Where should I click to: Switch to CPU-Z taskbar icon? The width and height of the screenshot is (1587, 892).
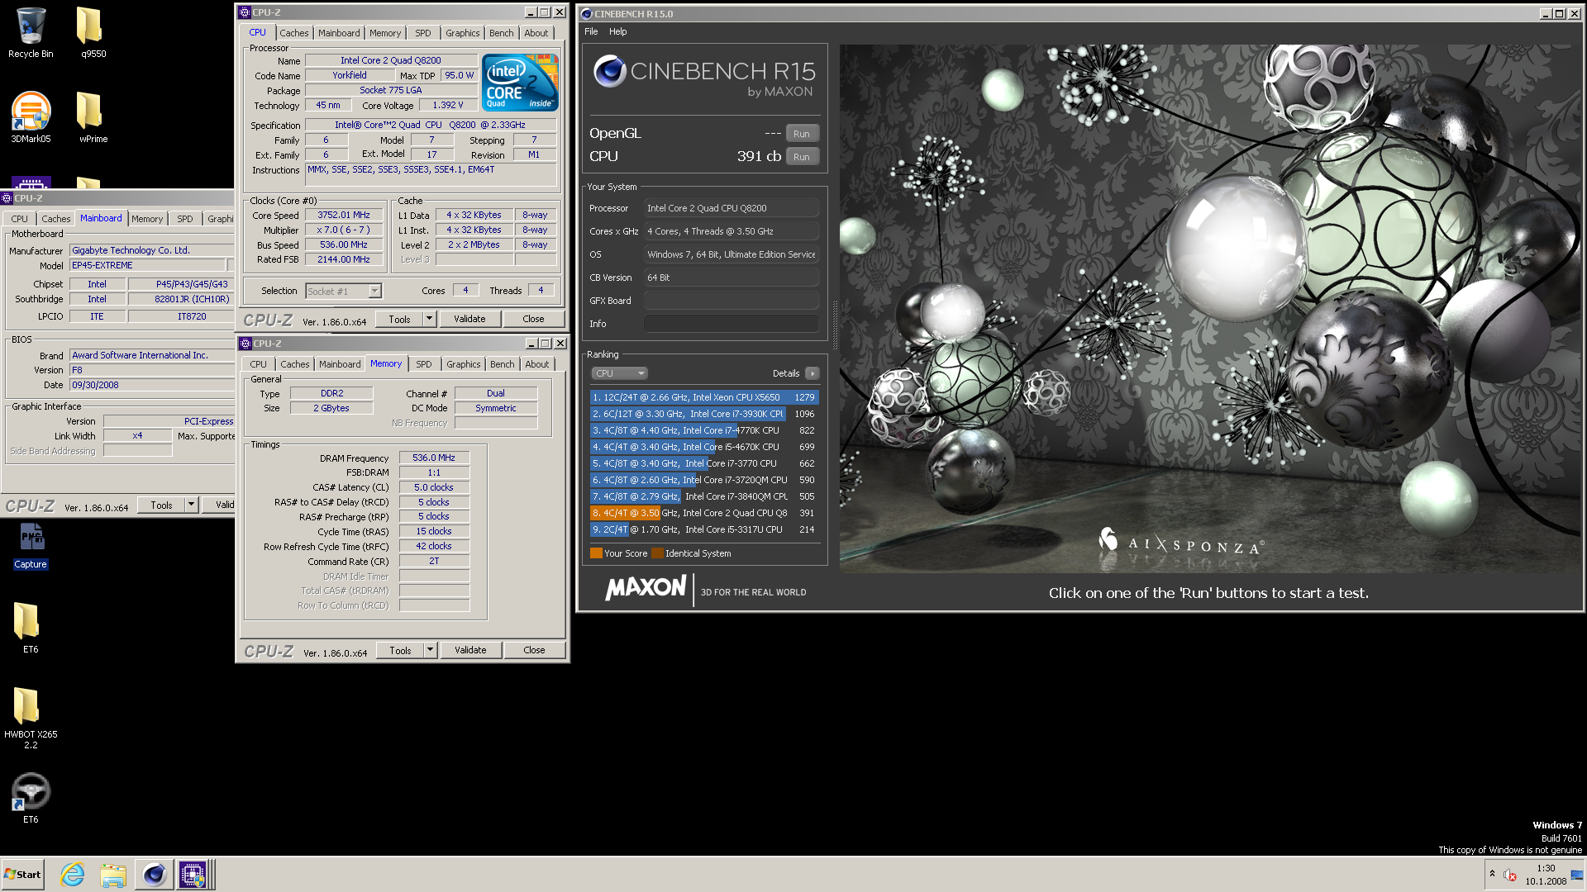pyautogui.click(x=193, y=875)
